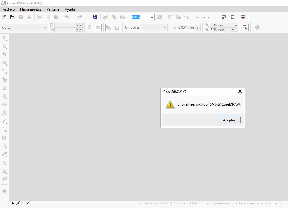Image resolution: width=288 pixels, height=208 pixels.
Task: Toggle the Show Rulers button
Action: [170, 17]
